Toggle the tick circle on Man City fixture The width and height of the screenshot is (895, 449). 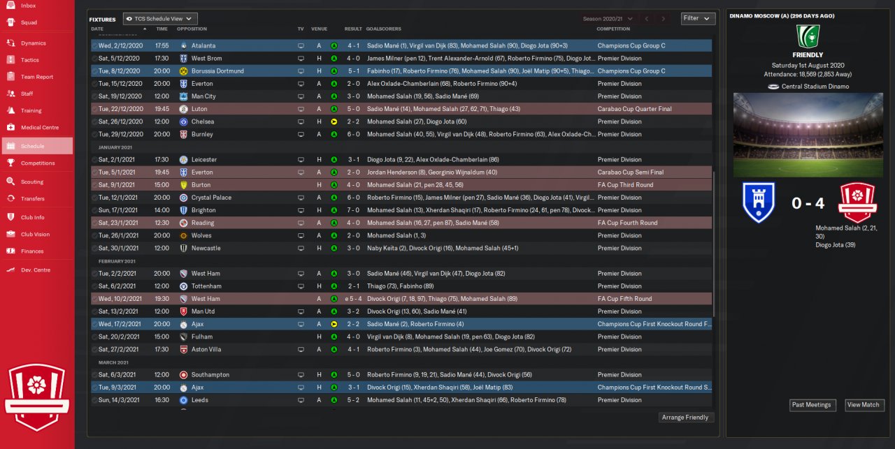pos(95,96)
